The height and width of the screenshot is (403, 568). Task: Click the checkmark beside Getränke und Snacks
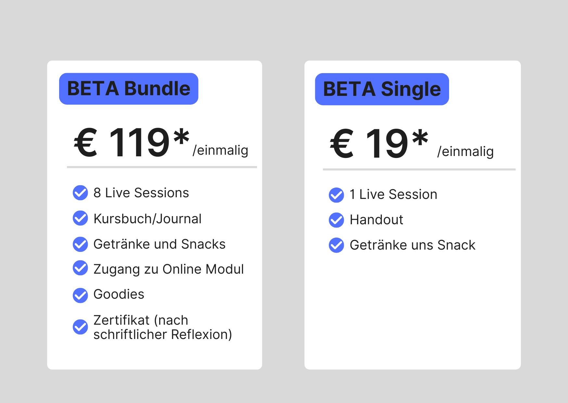pos(80,244)
